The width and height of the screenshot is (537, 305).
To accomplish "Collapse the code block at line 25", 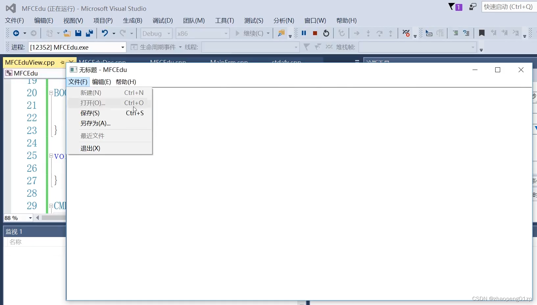I will [51, 156].
